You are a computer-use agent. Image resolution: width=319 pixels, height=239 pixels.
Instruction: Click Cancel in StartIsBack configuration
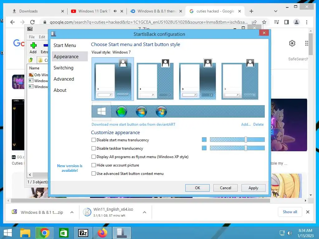pyautogui.click(x=226, y=188)
